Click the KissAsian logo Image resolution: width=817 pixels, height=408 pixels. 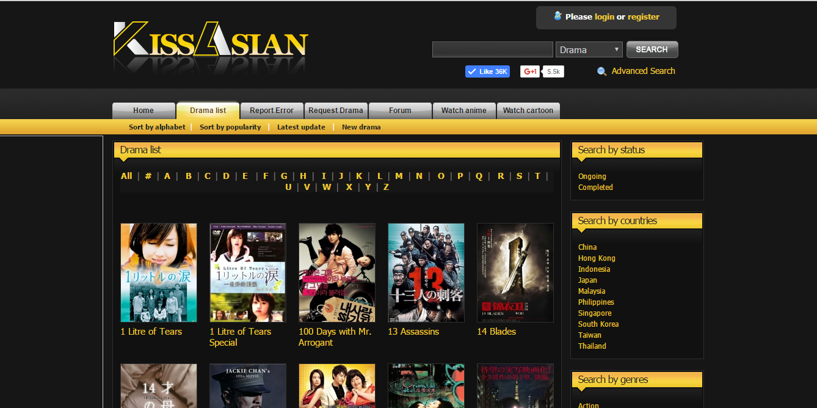211,40
